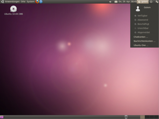
Task: Open Ubuntu One... from the user menu
Action: pos(141,45)
